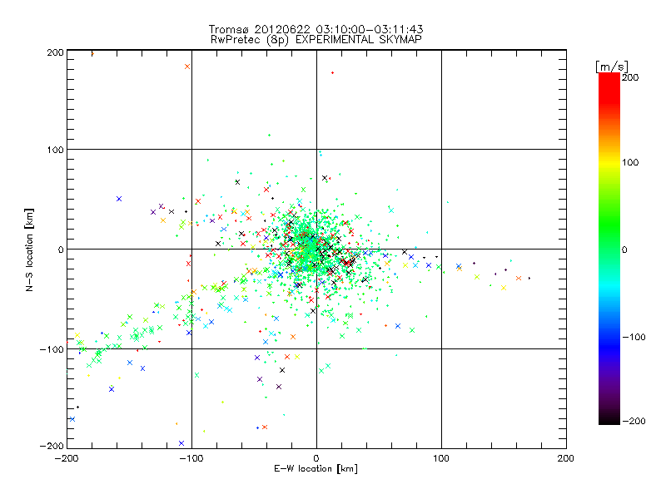Click the y-axis tick label '0'
Viewport: 666px width, 499px height.
[61, 249]
